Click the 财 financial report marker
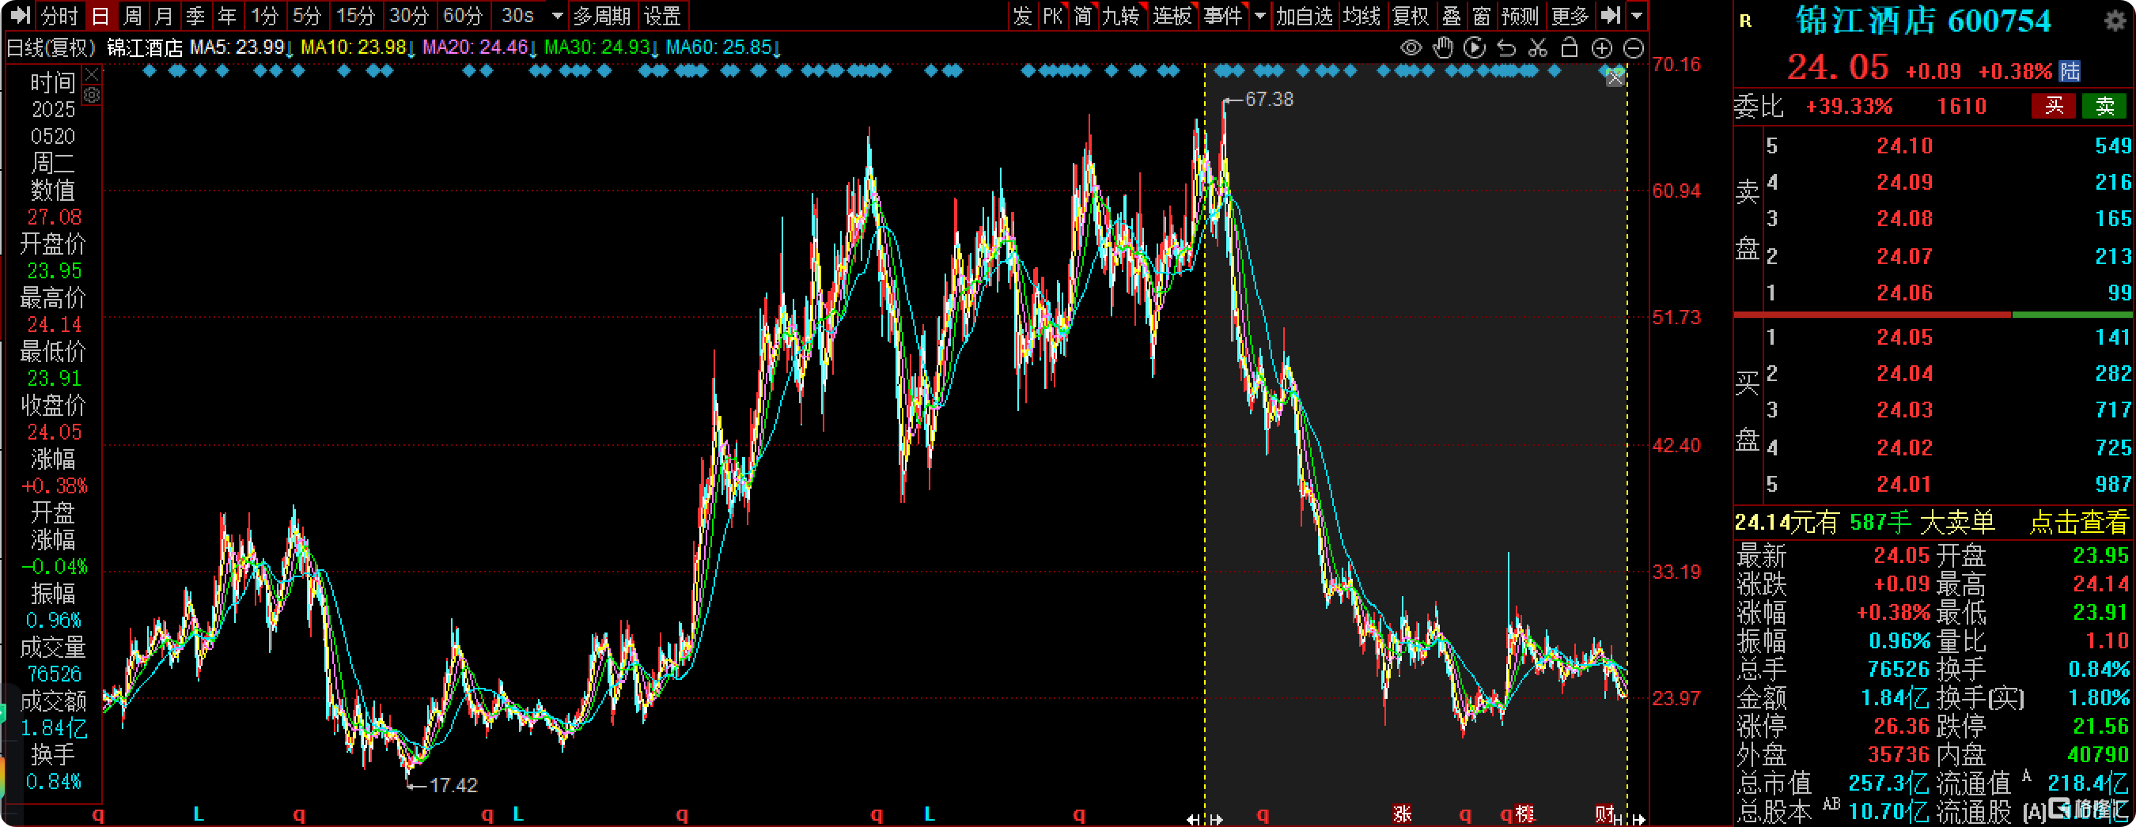2136x827 pixels. (1604, 814)
